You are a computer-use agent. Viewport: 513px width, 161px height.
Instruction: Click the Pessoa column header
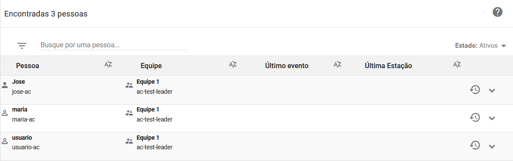(x=27, y=66)
